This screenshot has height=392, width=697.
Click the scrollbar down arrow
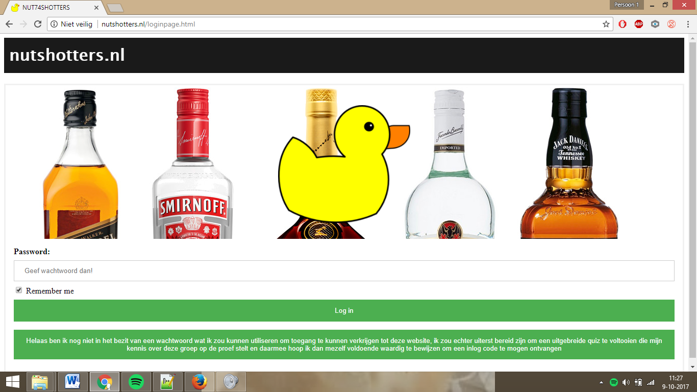[692, 366]
